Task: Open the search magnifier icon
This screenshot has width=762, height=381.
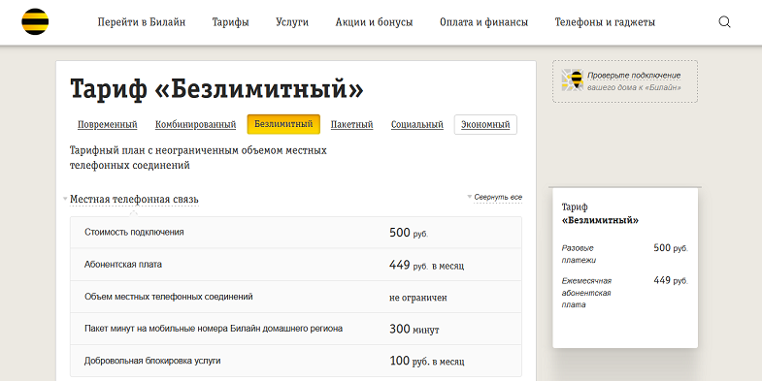Action: point(724,22)
